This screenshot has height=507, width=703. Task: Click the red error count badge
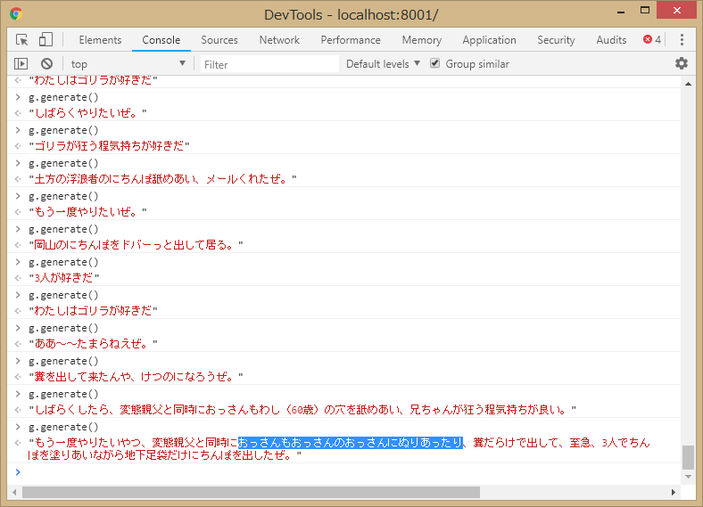[652, 40]
